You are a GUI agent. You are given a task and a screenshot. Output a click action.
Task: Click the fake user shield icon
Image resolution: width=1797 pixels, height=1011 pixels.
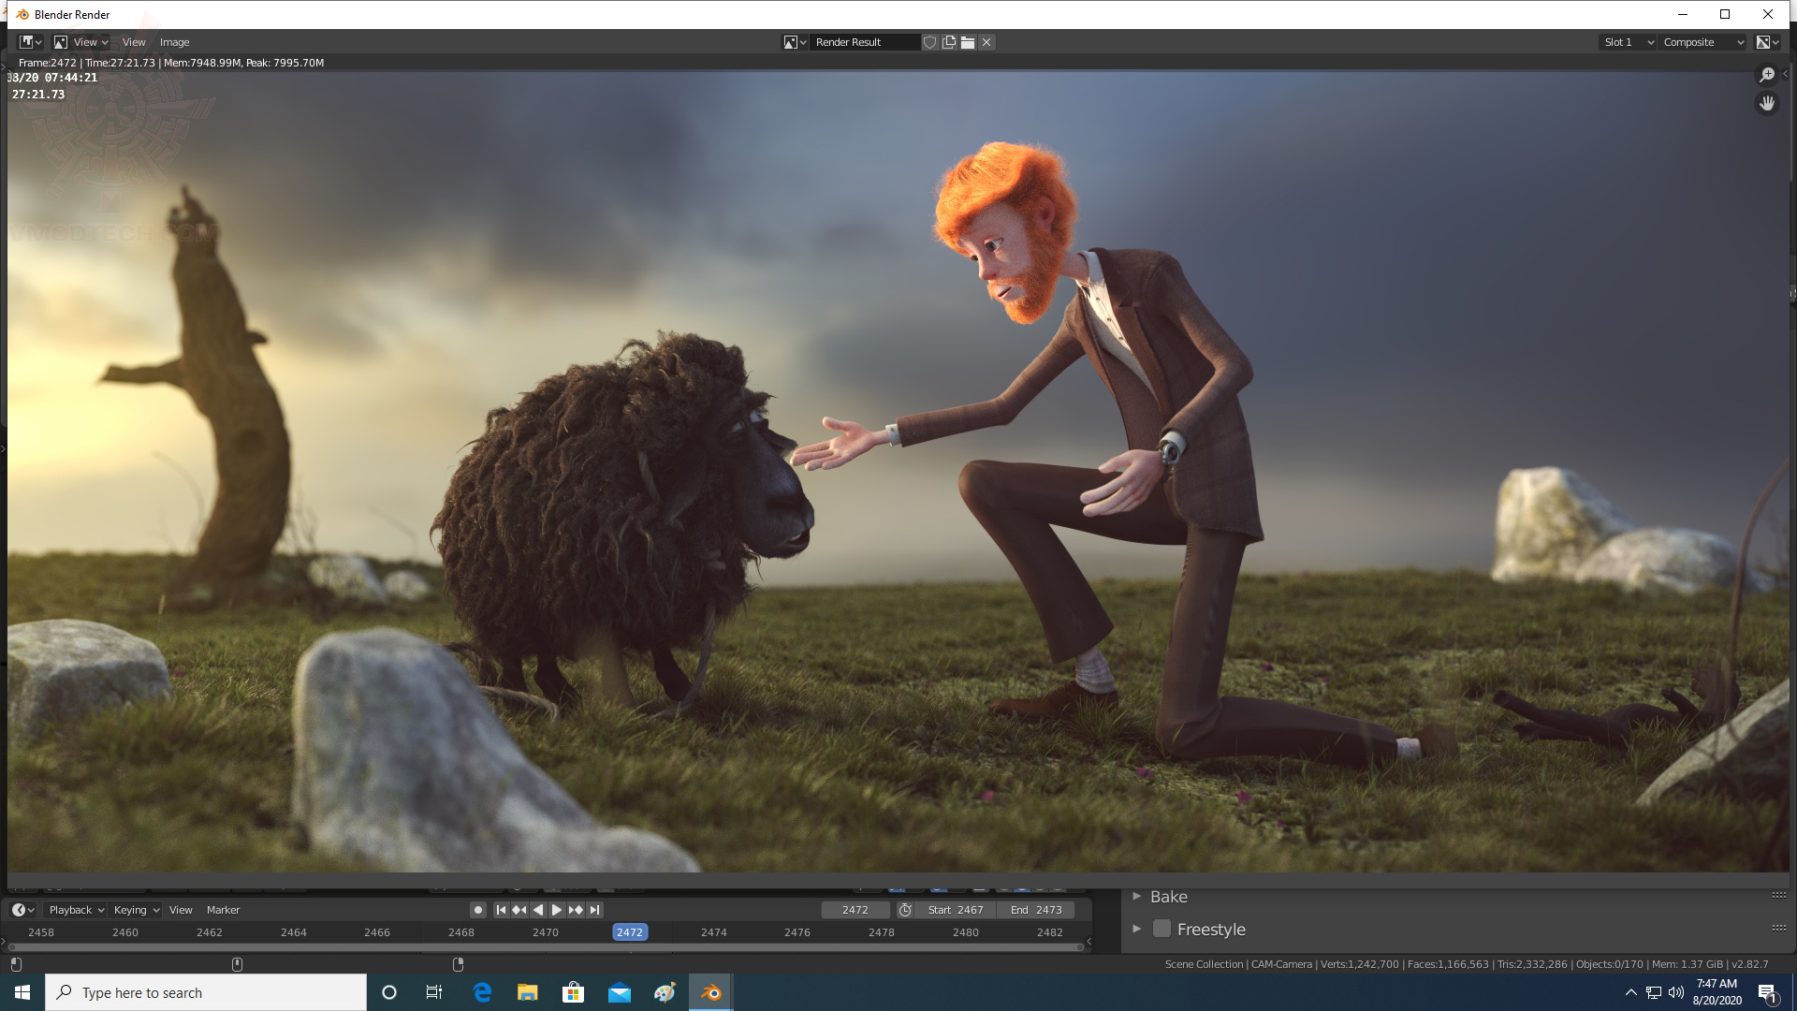929,42
